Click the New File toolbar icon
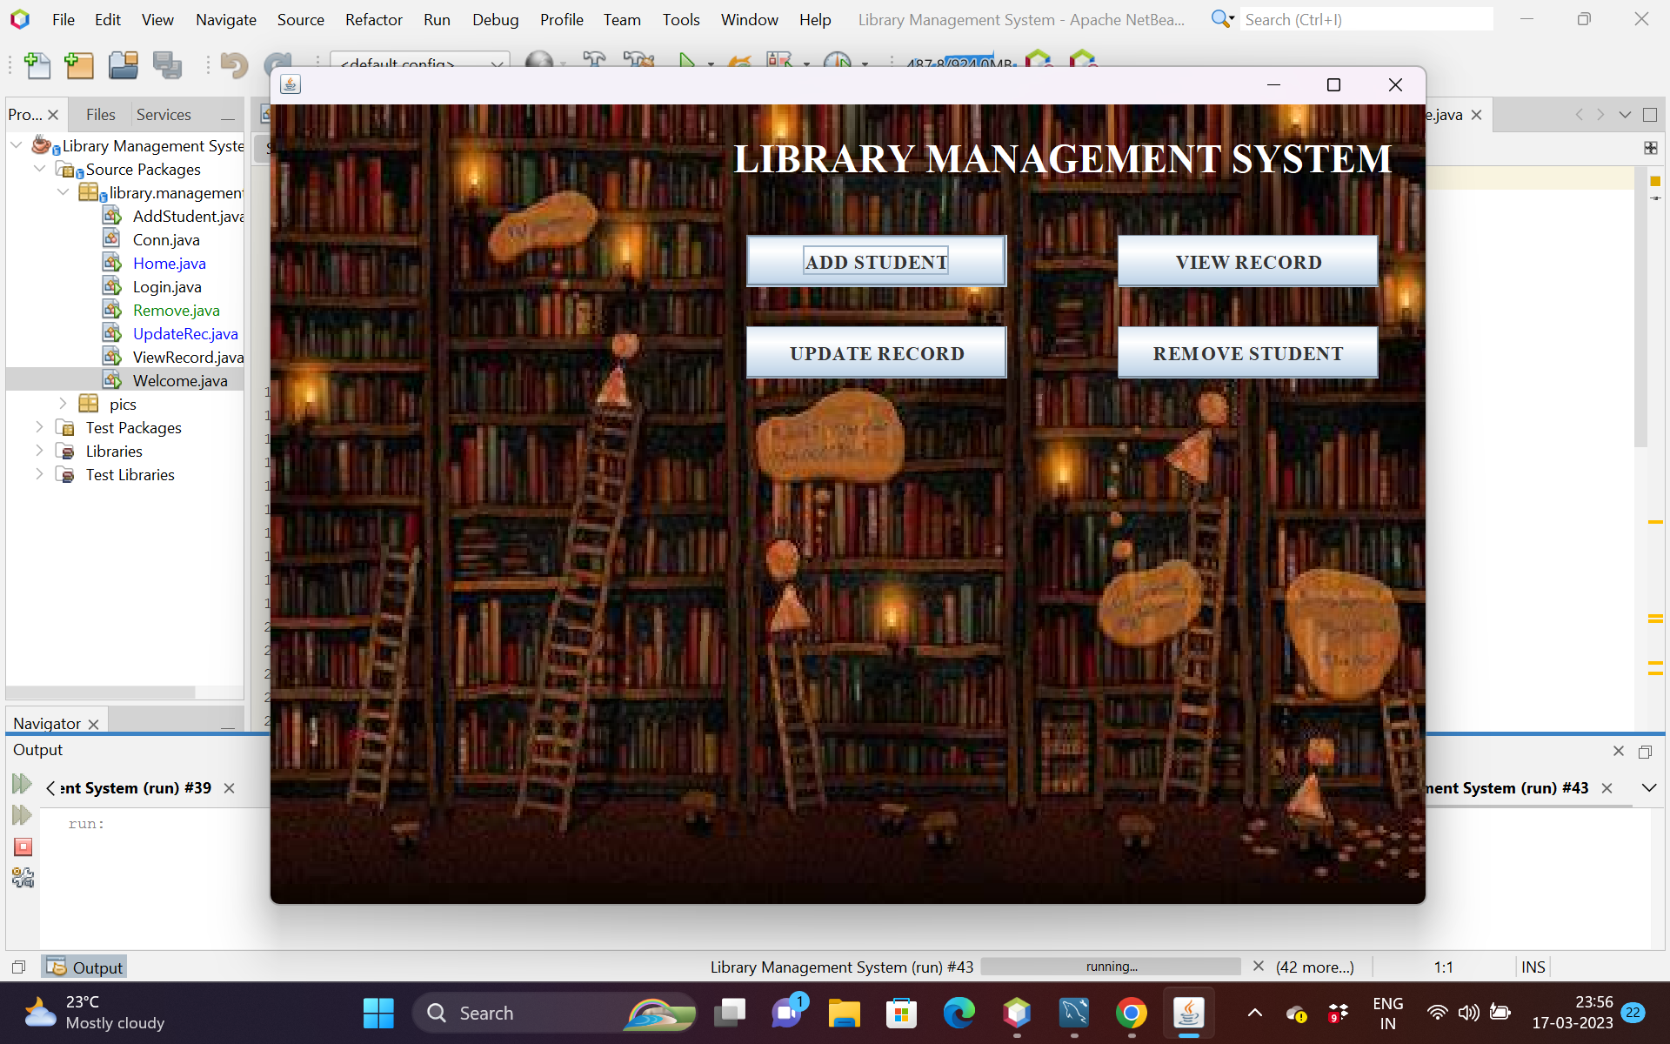Screen dimensions: 1670x1044 pos(37,65)
